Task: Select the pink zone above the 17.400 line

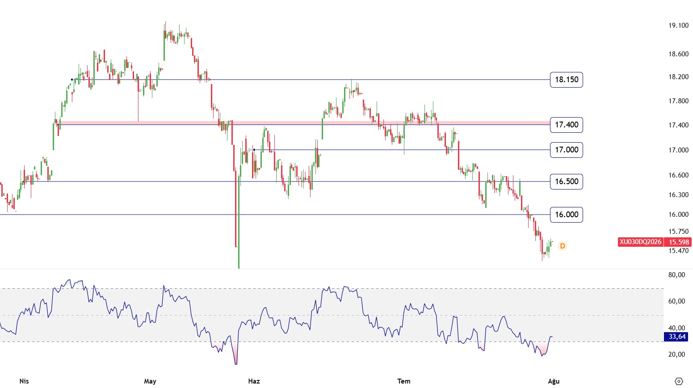Action: tap(304, 122)
